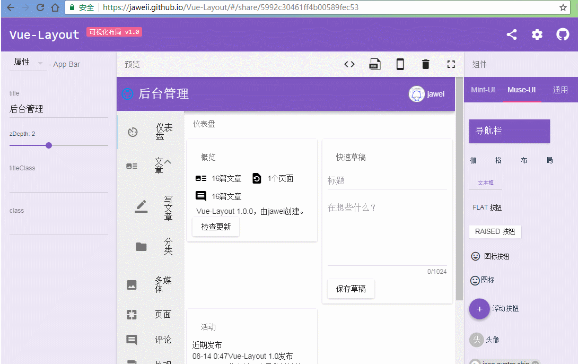Click the 保存草稿 button
This screenshot has width=578, height=364.
pyautogui.click(x=351, y=289)
